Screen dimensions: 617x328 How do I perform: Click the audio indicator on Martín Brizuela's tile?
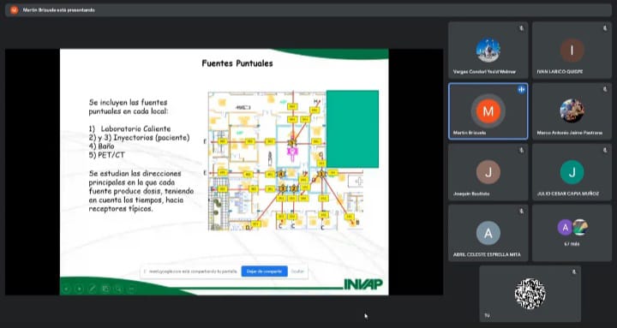(521, 90)
